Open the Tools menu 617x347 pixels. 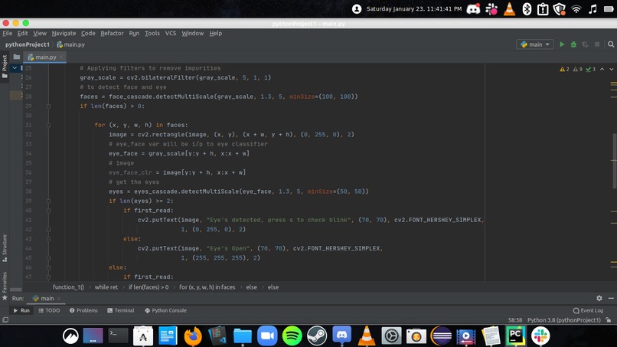click(x=152, y=34)
